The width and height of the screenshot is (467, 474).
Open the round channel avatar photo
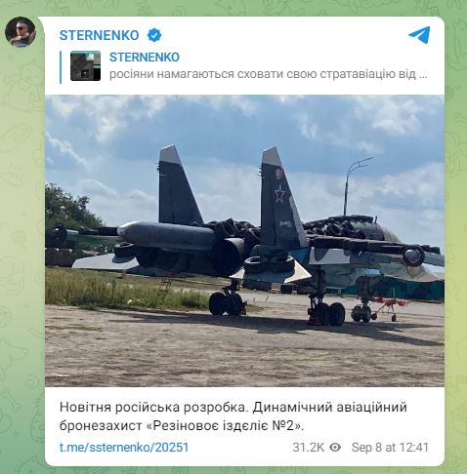(21, 32)
